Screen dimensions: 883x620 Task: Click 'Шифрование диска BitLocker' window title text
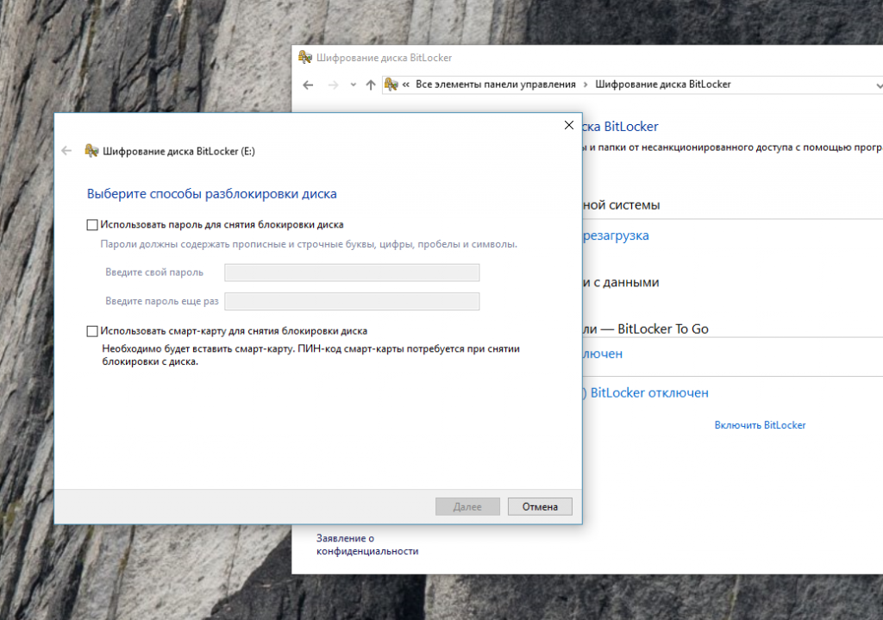point(384,58)
